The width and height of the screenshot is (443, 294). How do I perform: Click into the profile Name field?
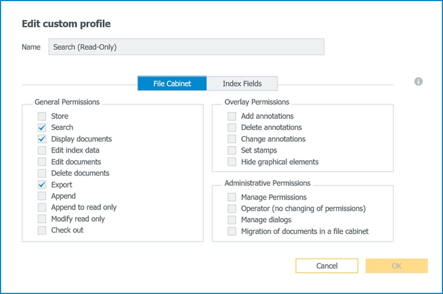tap(186, 47)
